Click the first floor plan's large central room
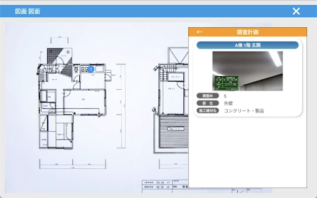This screenshot has height=198, width=317. 83,100
